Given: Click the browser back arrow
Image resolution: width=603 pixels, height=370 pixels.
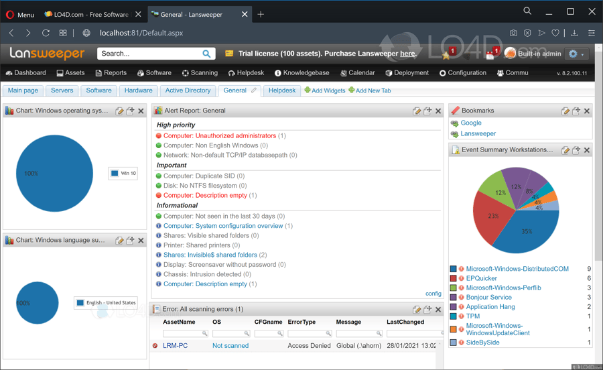Looking at the screenshot, I should coord(11,33).
